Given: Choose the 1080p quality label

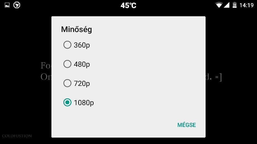Looking at the screenshot, I should pyautogui.click(x=84, y=103).
